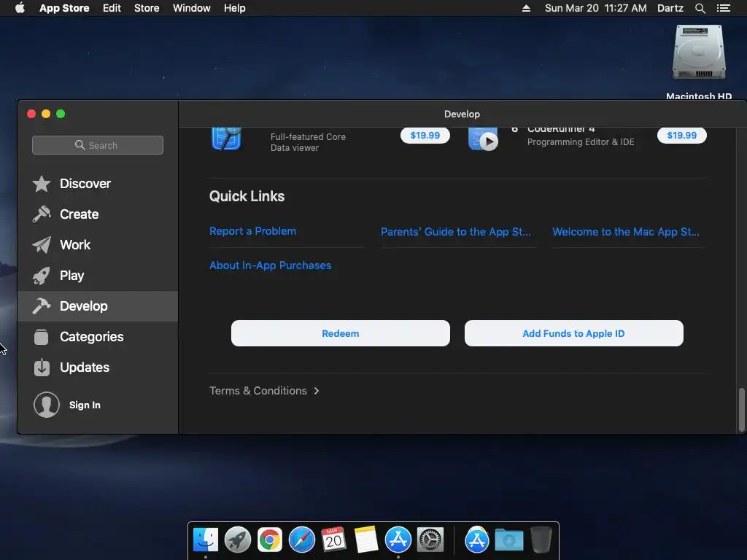Open Safari from the dock
Viewport: 747px width, 560px height.
tap(302, 540)
